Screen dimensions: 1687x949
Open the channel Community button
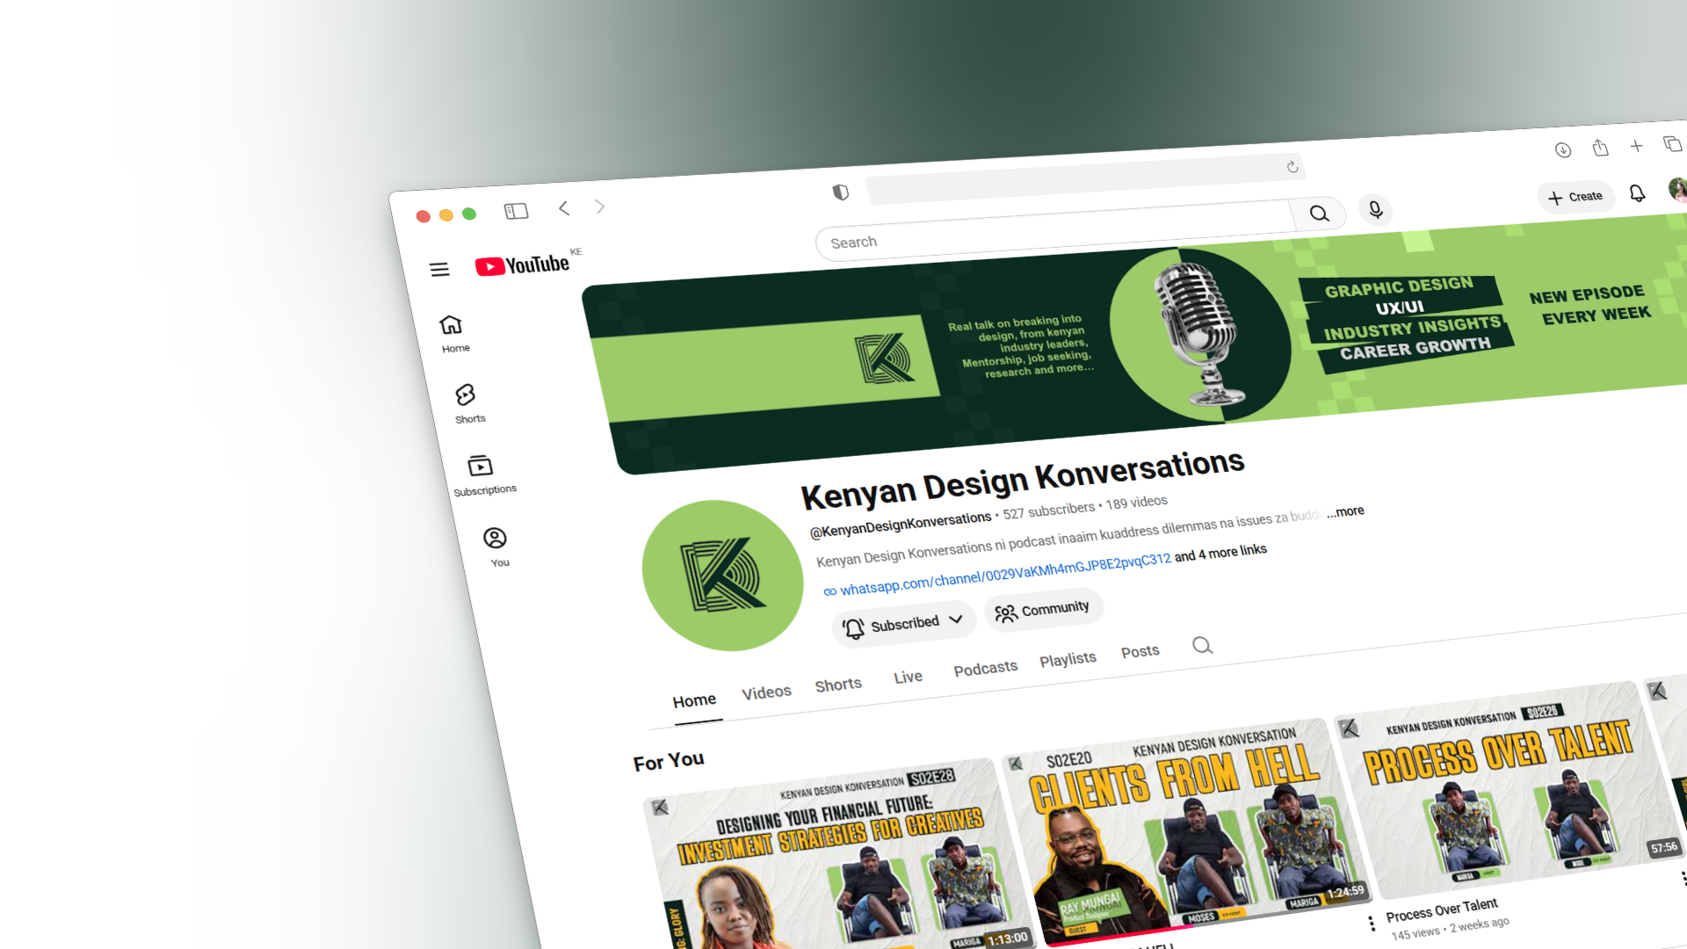click(x=1043, y=610)
